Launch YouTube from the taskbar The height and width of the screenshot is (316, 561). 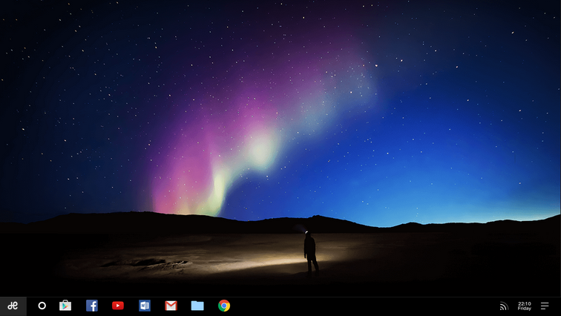pyautogui.click(x=118, y=306)
